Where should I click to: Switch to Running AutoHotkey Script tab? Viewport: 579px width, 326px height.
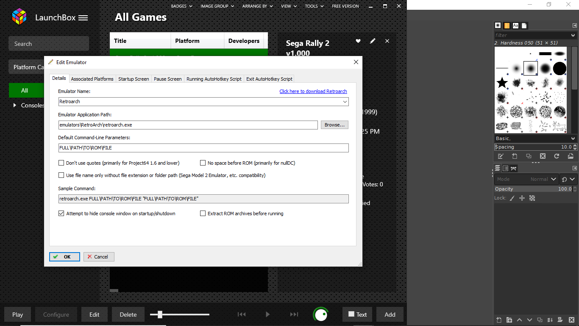click(214, 79)
